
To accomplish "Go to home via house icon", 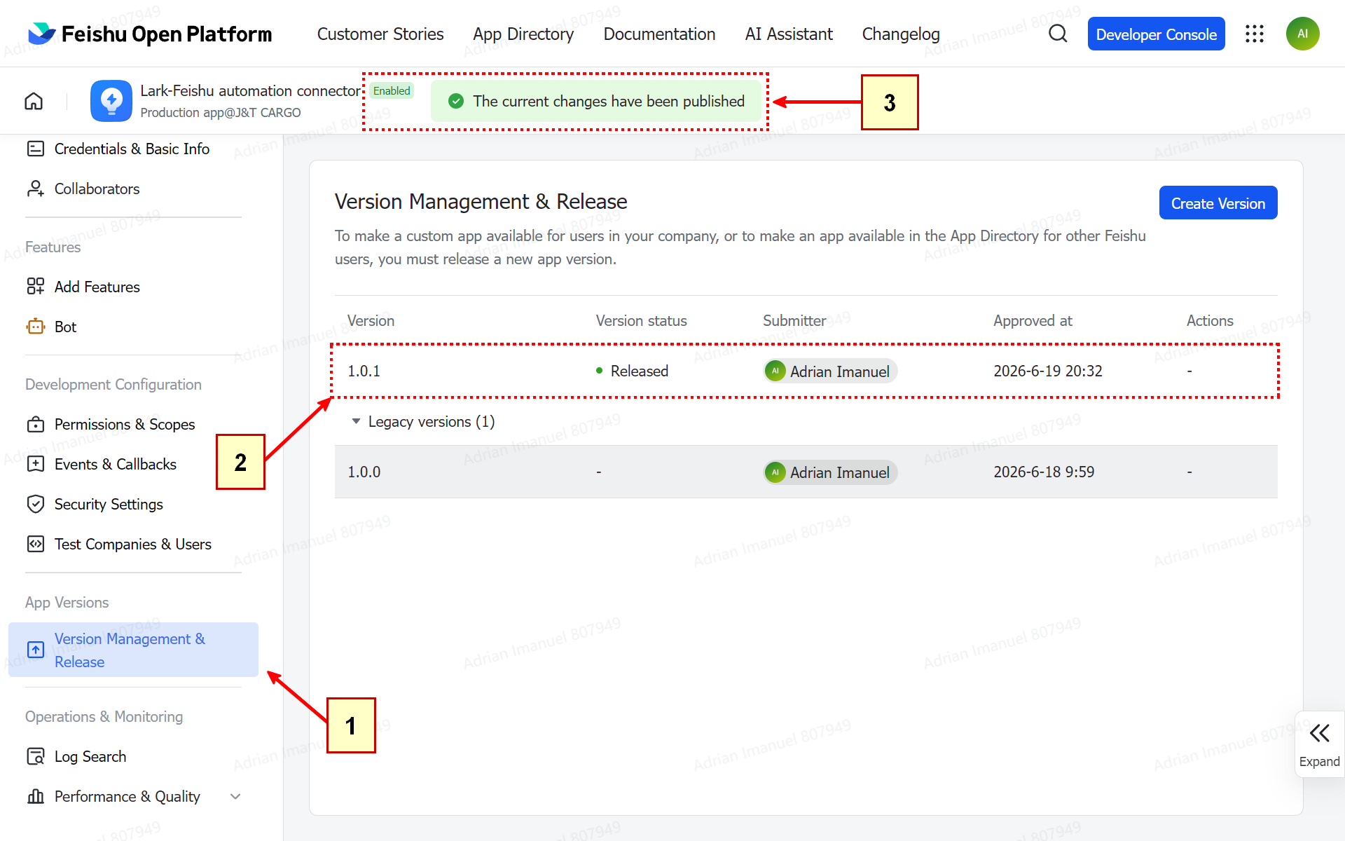I will (34, 101).
